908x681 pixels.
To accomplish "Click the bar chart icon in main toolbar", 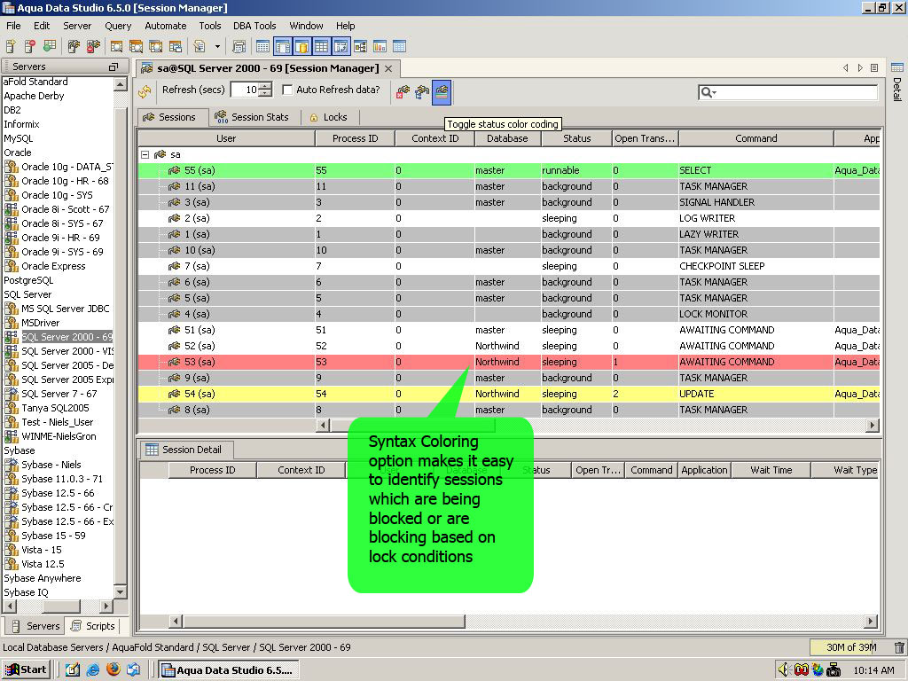I will pyautogui.click(x=380, y=46).
